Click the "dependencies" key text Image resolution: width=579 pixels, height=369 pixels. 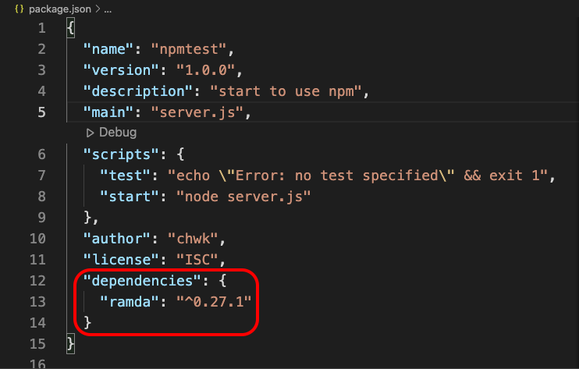(x=142, y=281)
